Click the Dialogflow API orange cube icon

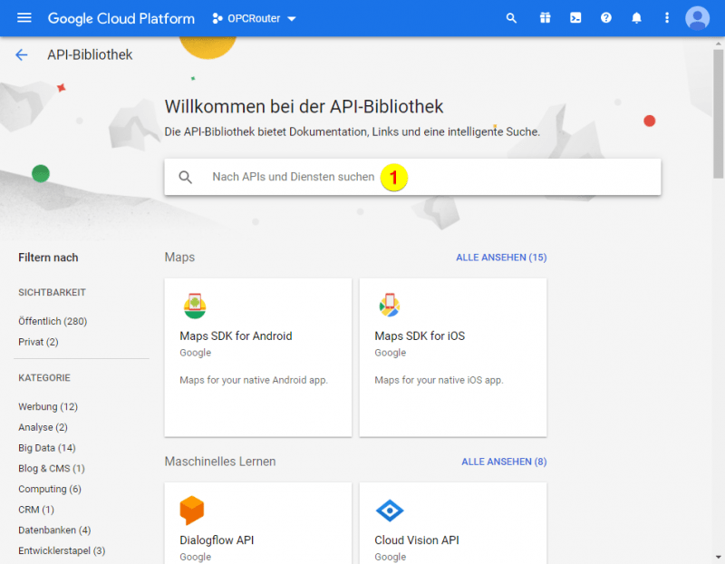192,511
